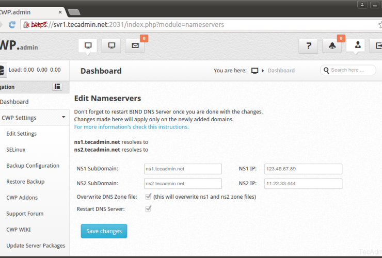
Task: Open the Dashboard sidebar item
Action: point(14,102)
